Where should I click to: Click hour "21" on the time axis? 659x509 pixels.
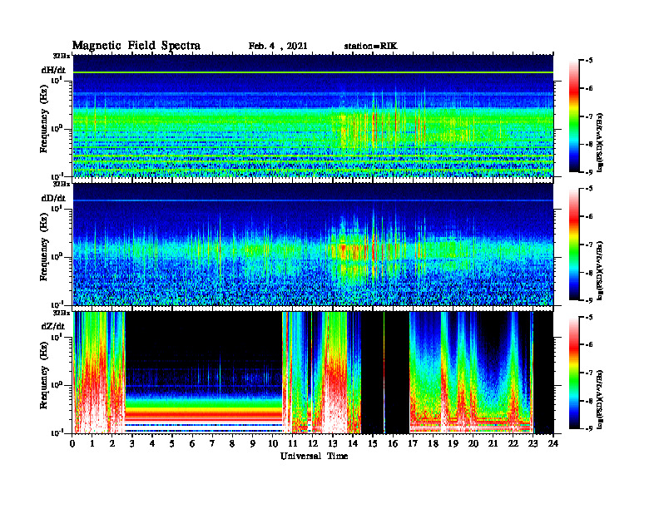[493, 443]
